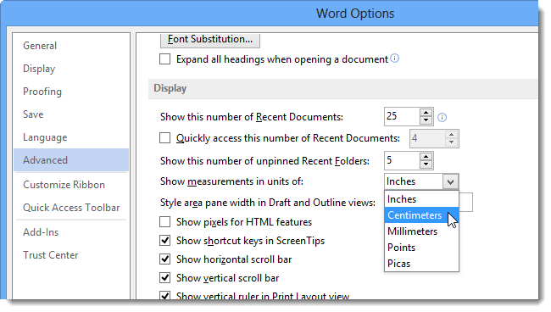Choose Picas from the units list

[x=421, y=264]
